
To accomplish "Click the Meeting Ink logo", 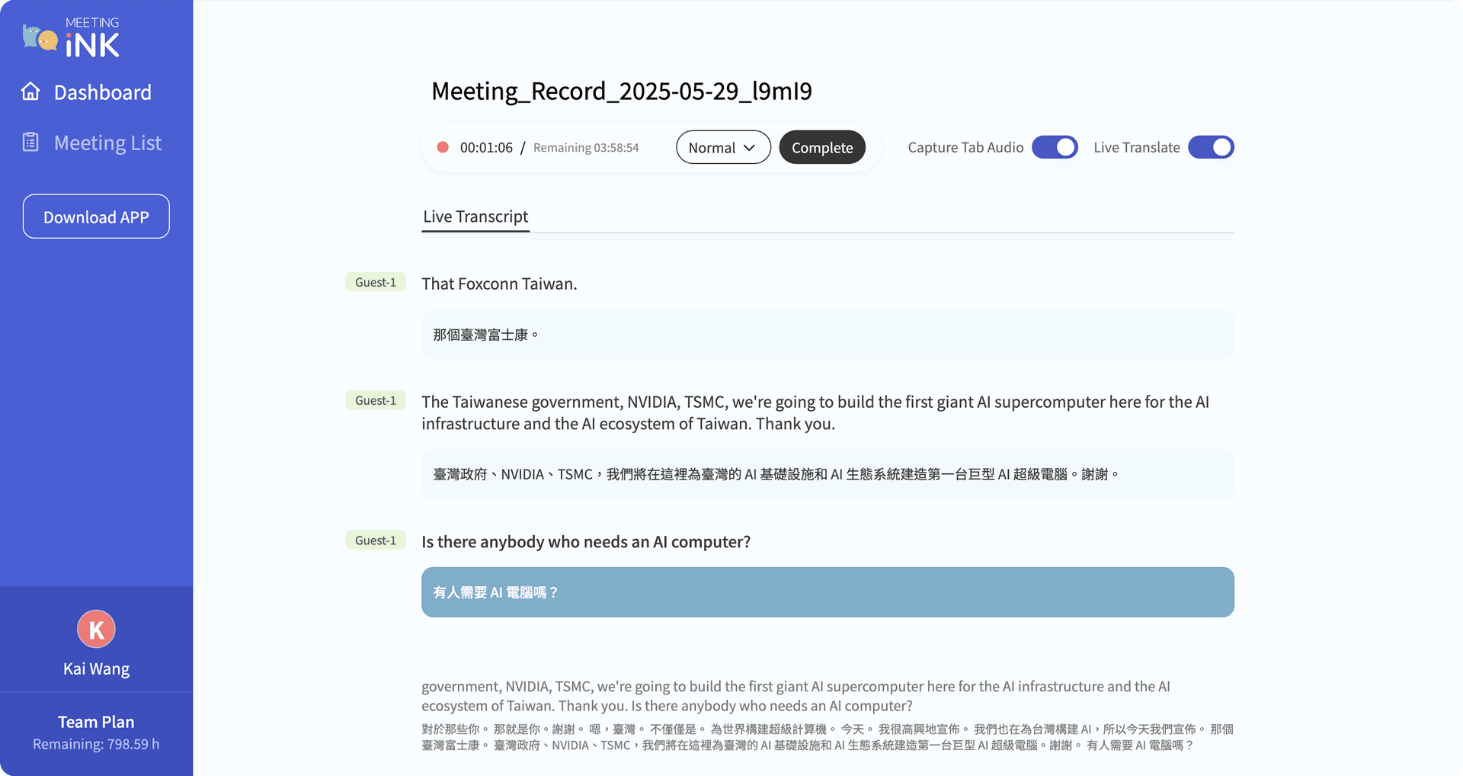I will point(71,38).
